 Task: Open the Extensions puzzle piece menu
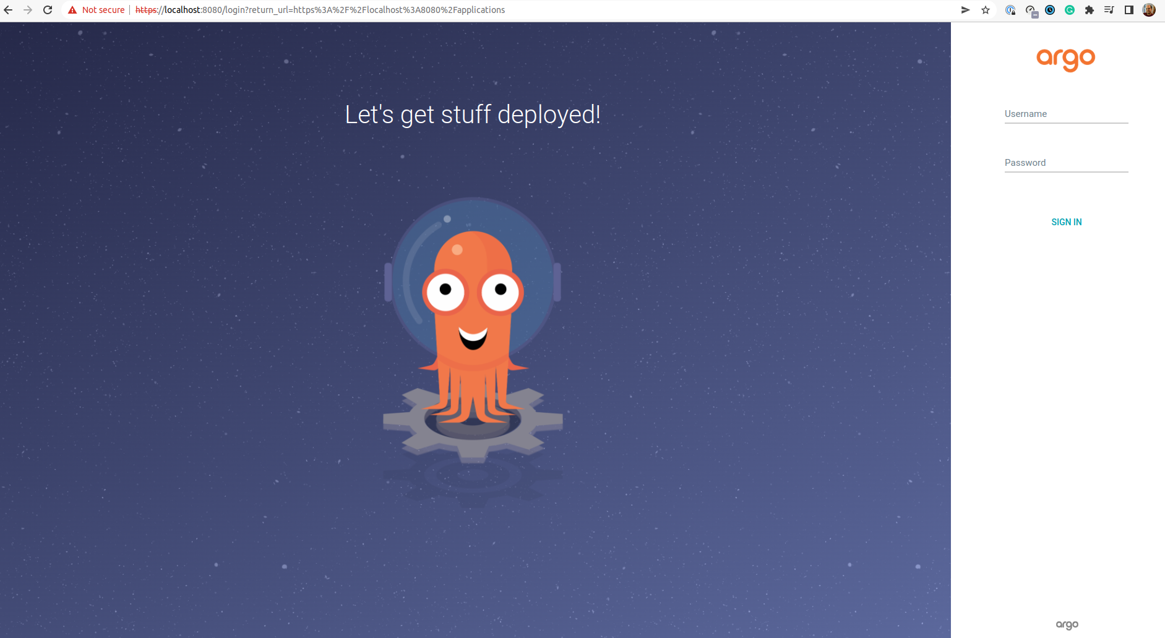(x=1090, y=10)
